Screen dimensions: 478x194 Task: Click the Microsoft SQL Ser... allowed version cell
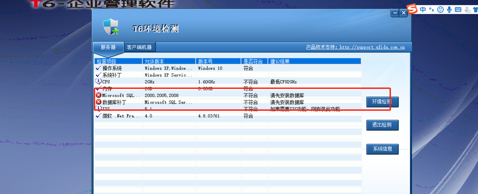(168, 102)
